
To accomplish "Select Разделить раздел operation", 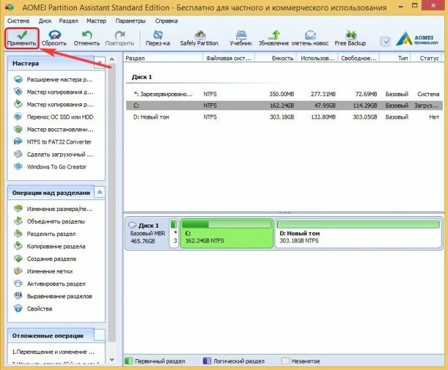I will 45,234.
